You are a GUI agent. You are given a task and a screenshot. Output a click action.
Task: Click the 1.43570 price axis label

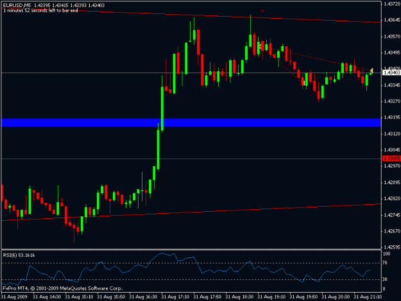(392, 37)
